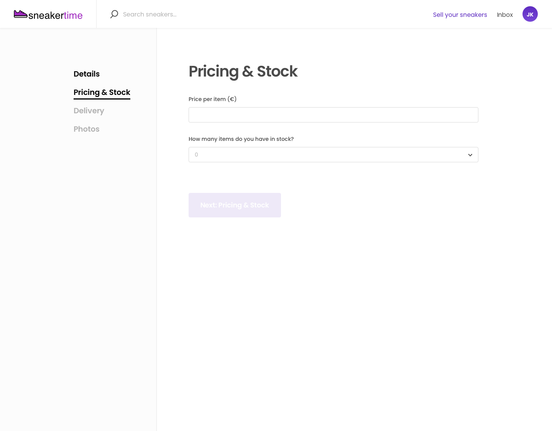This screenshot has height=431, width=552.
Task: Stay on the Pricing & Stock step
Action: (x=102, y=92)
